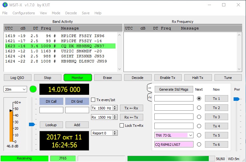Click the Tx 5 now button
Screen dimensions: 246x162
tap(216, 135)
